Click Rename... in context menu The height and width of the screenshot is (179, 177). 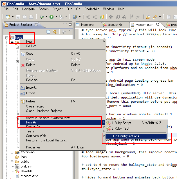[x=63, y=80]
